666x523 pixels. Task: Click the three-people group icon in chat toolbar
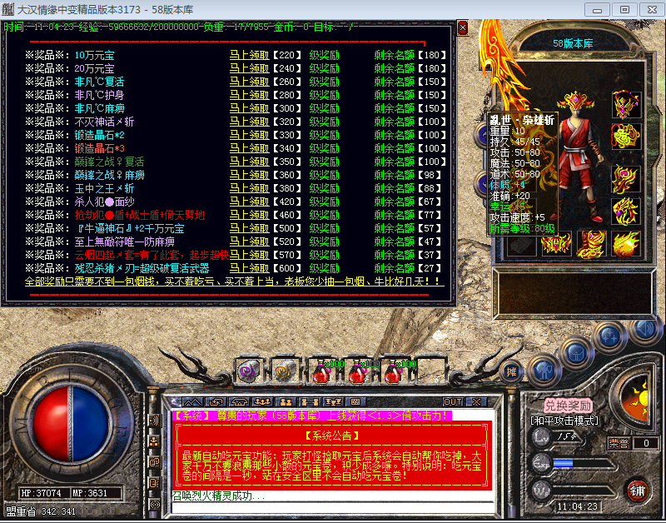(262, 401)
